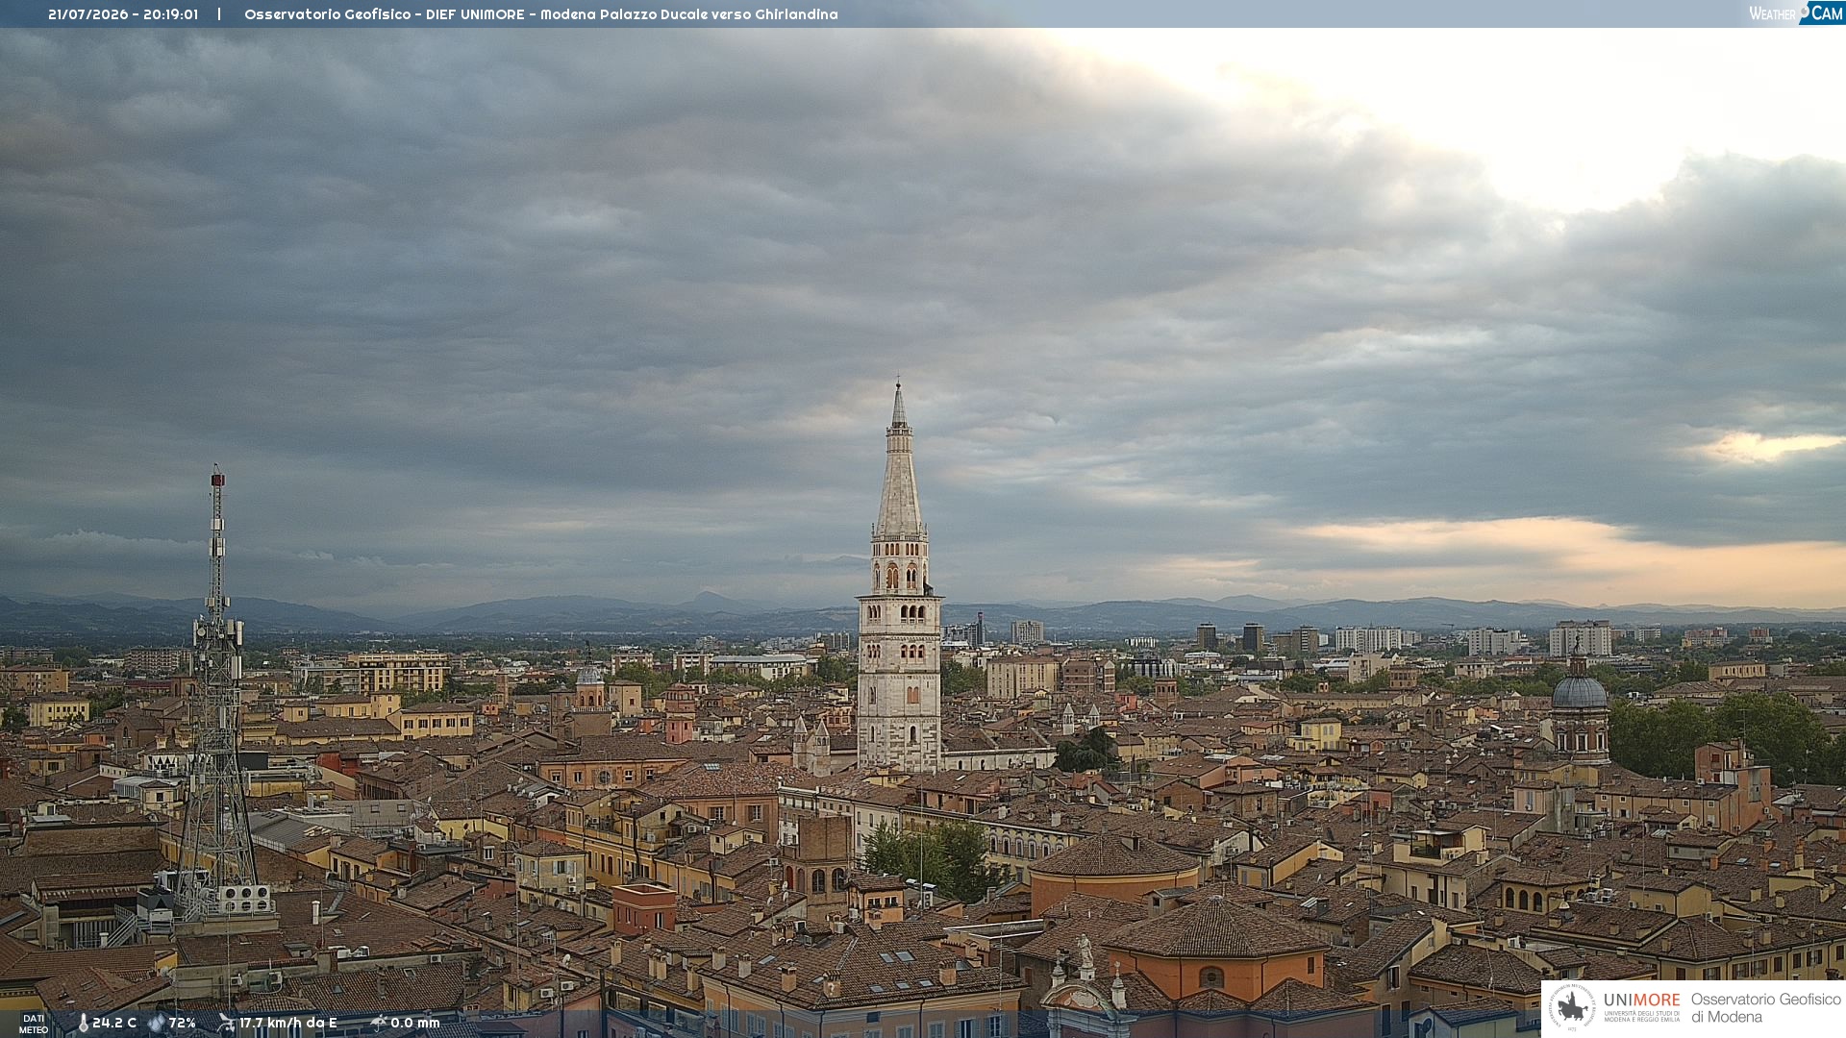Click the 24.2 C temperature reading
The height and width of the screenshot is (1038, 1846).
(114, 1024)
